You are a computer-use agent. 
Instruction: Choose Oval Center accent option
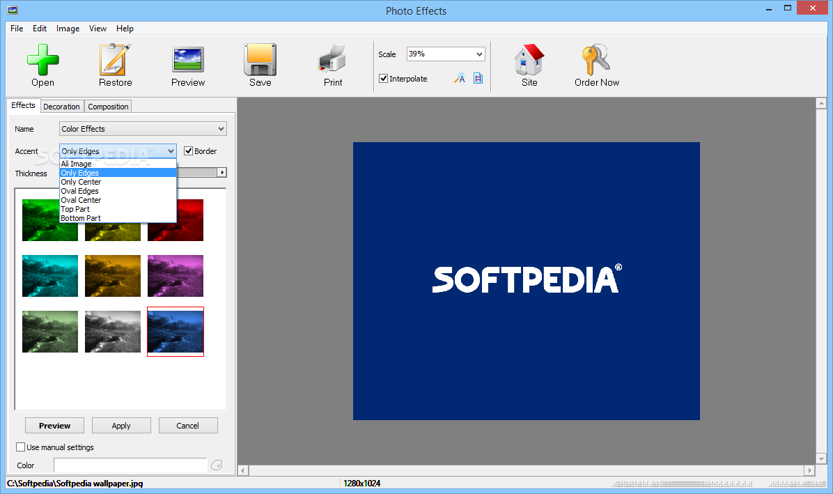(118, 200)
